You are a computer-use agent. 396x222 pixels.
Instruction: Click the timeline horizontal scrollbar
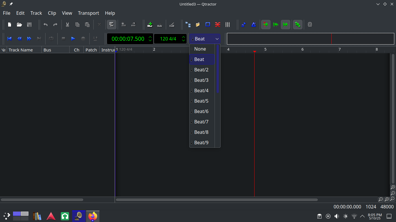pos(217,199)
